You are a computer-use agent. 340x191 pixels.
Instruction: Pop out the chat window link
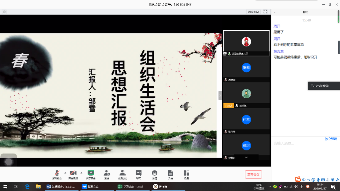[331, 139]
